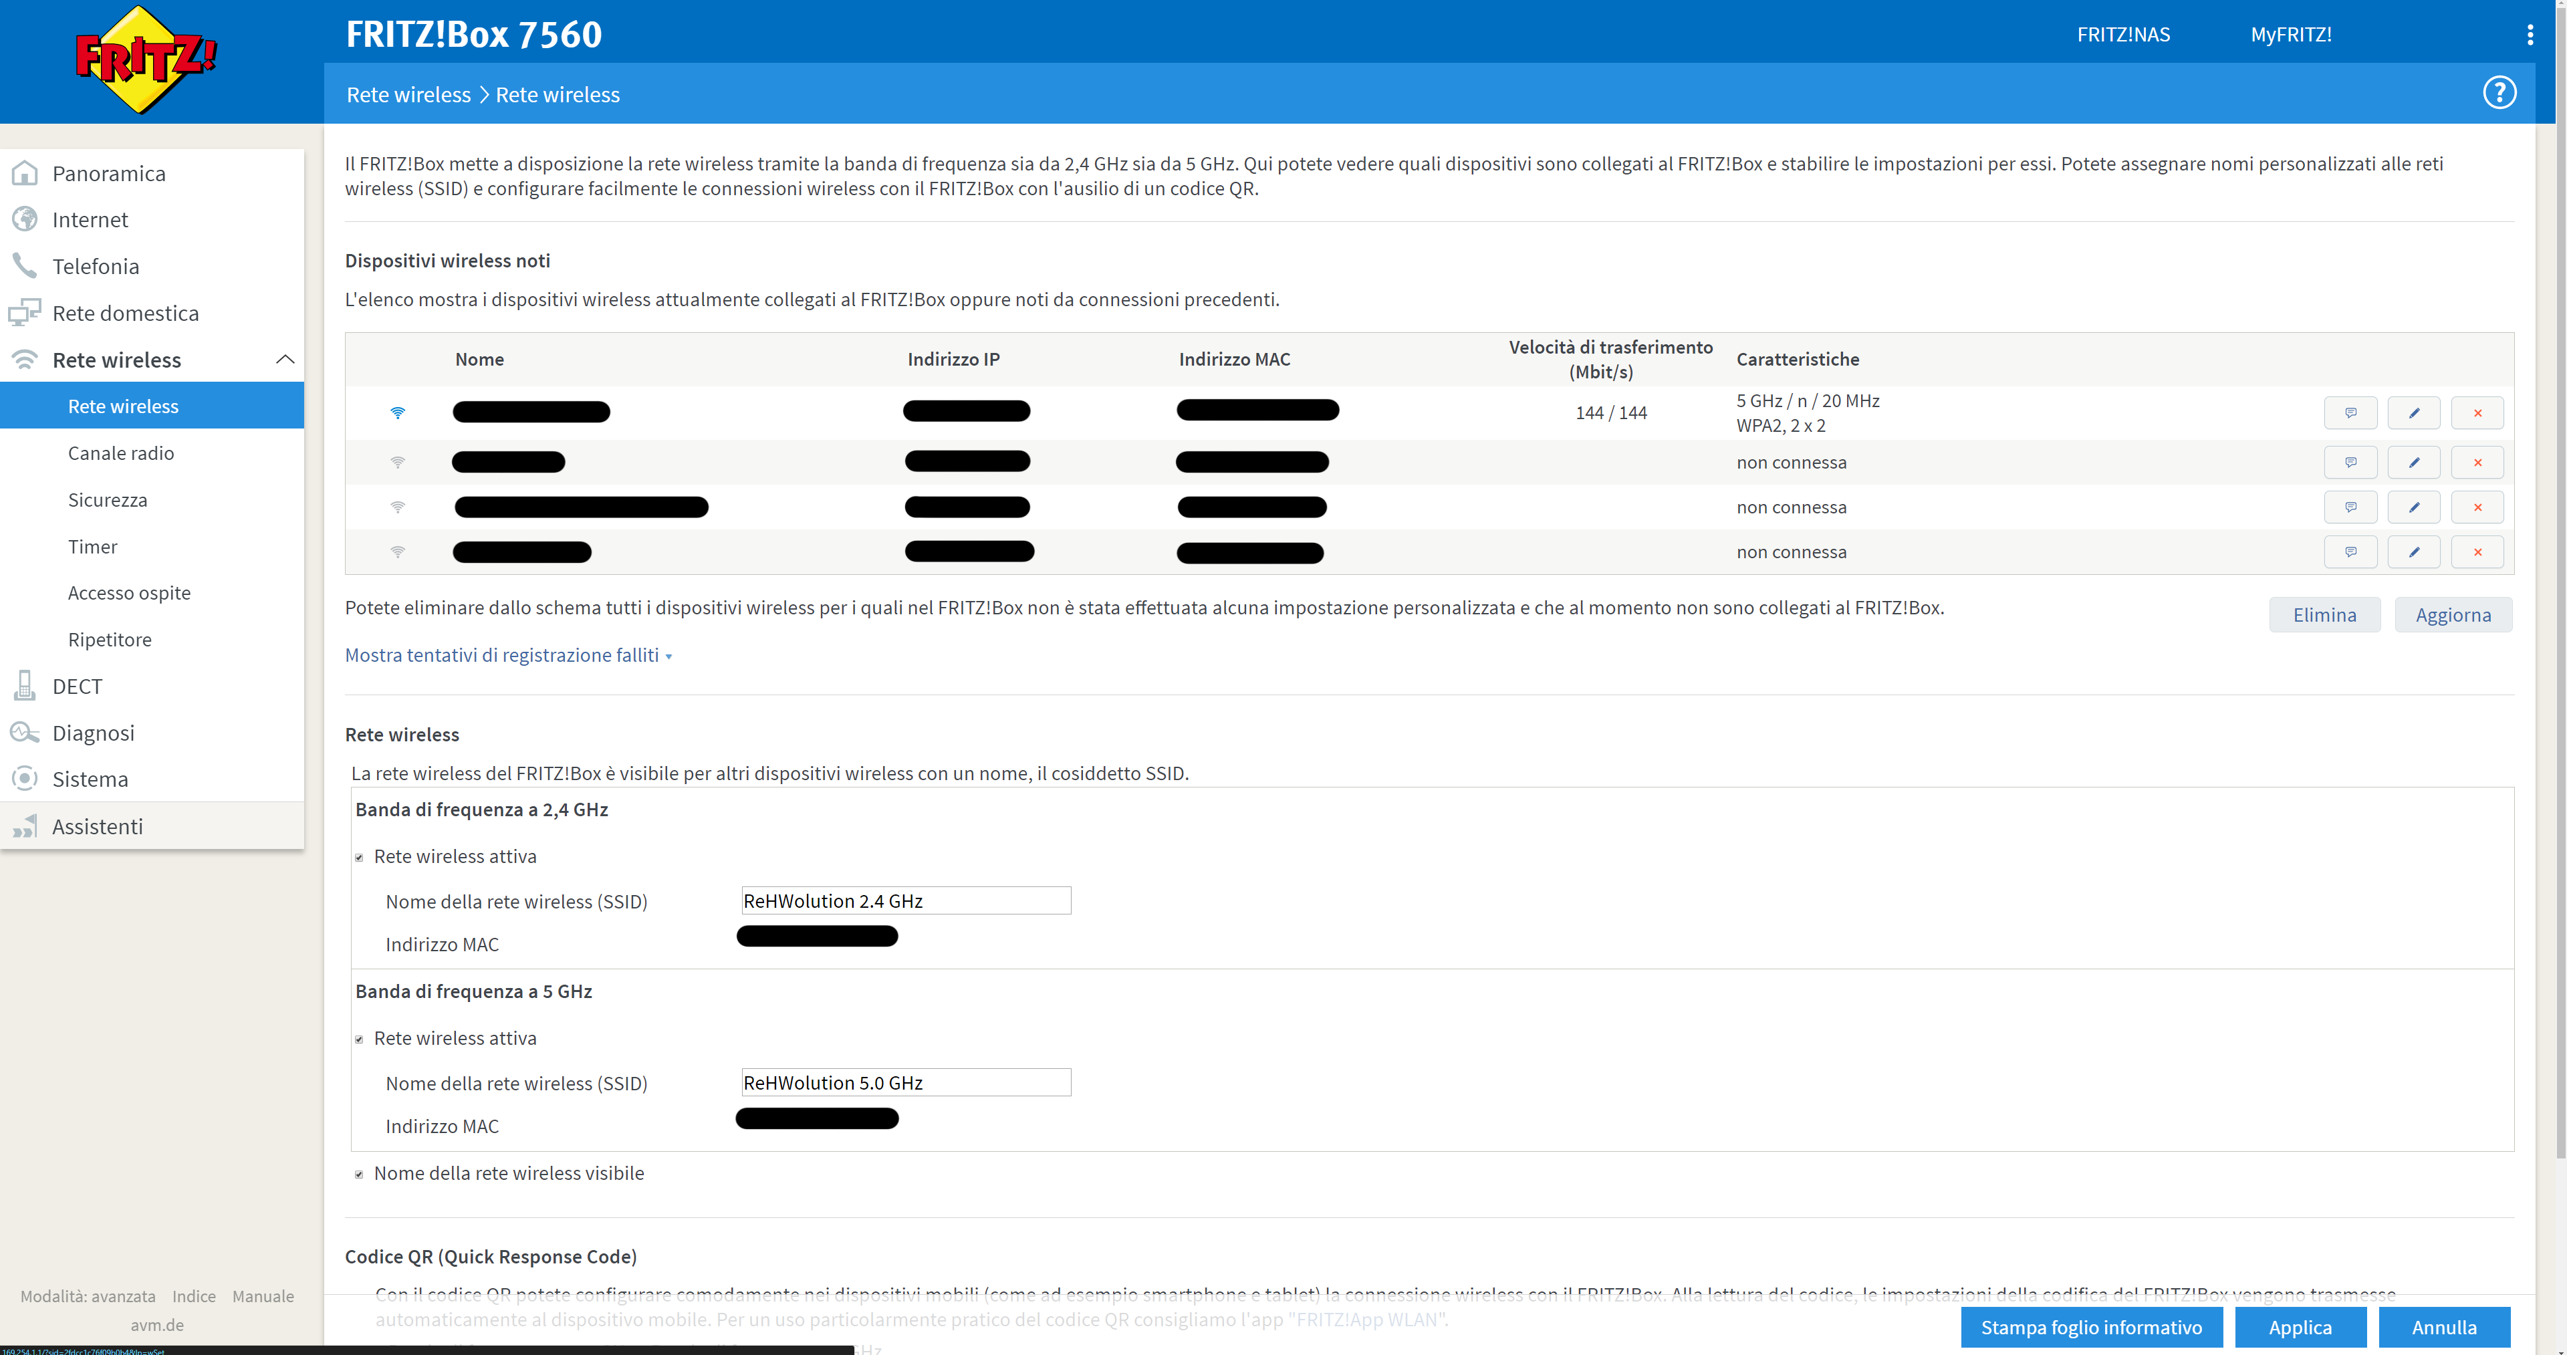Toggle 5 GHz Rete wireless attiva checkbox
Viewport: 2567px width, 1355px height.
360,1039
